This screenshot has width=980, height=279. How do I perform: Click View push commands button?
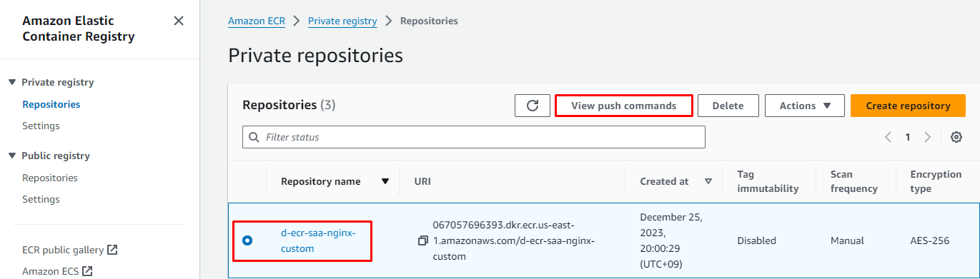624,106
